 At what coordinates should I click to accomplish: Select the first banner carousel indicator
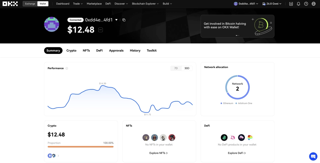(x=236, y=35)
